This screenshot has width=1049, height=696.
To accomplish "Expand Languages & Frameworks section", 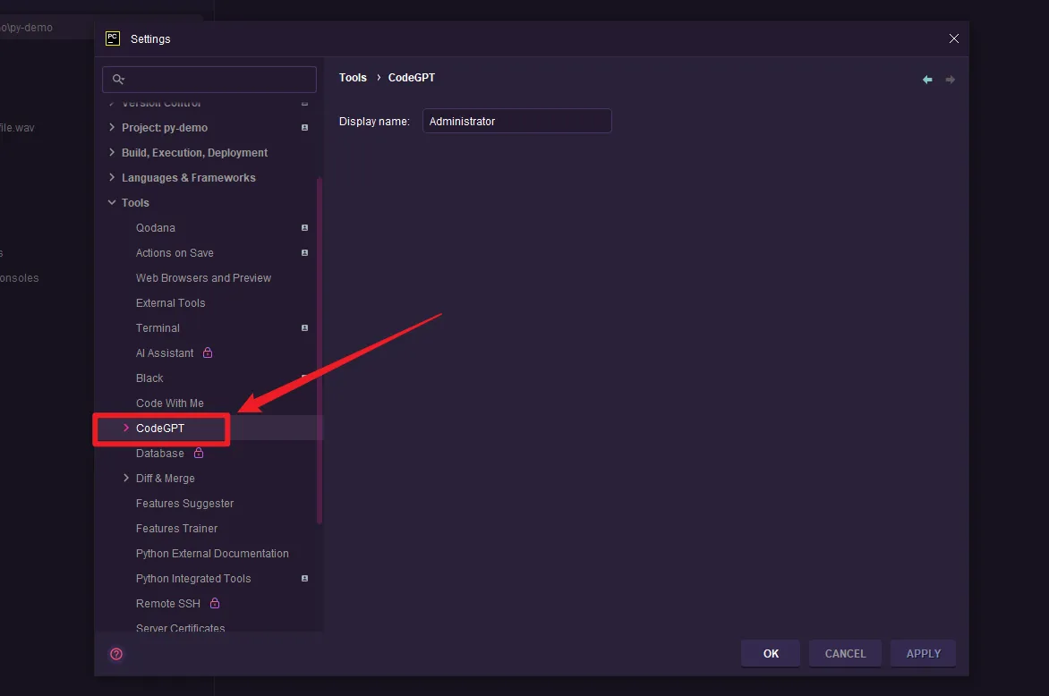I will point(112,178).
